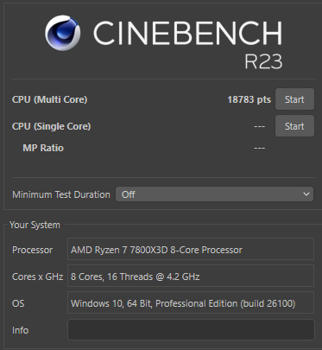Click into the Info text field
Screen dimensions: 322x350
click(191, 330)
